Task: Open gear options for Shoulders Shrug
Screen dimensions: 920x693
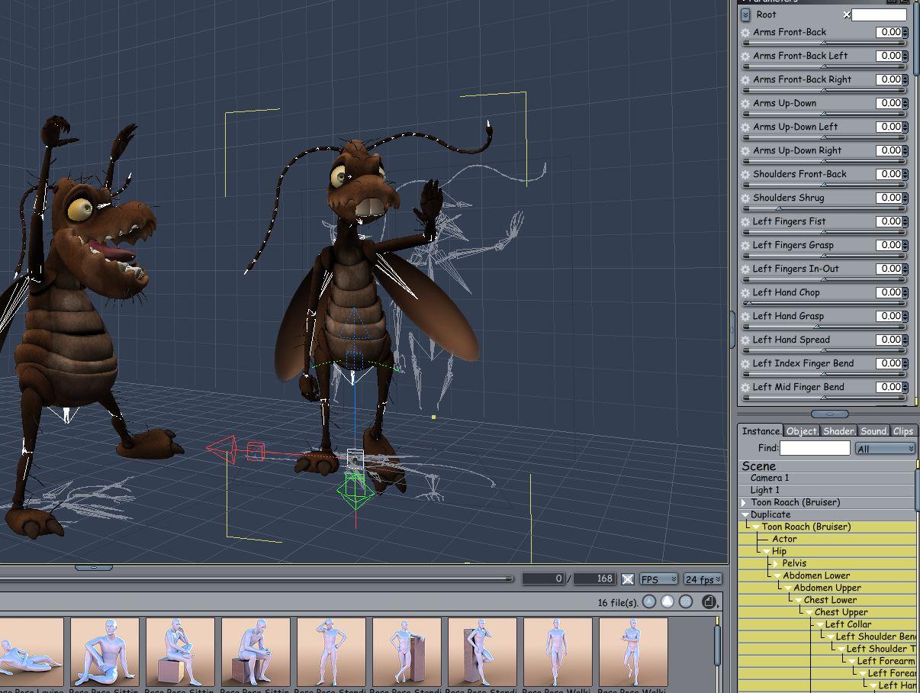Action: 745,198
